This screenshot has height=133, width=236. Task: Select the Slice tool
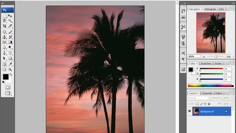10,26
